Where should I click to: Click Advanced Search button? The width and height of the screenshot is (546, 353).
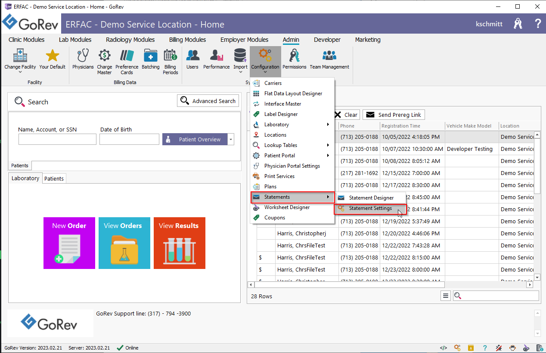pyautogui.click(x=208, y=101)
